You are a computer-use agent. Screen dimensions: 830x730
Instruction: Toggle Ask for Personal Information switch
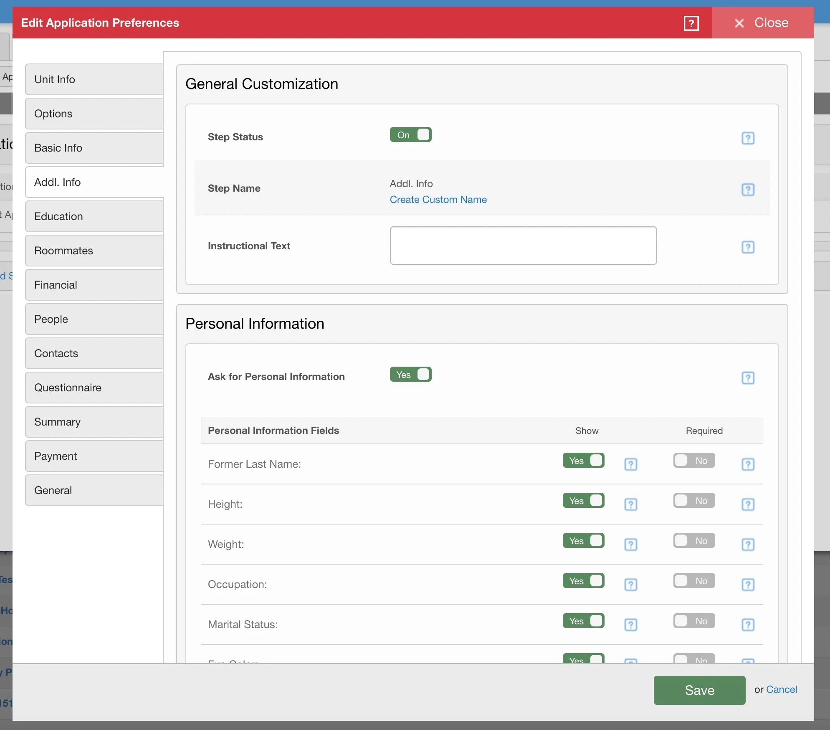(410, 374)
